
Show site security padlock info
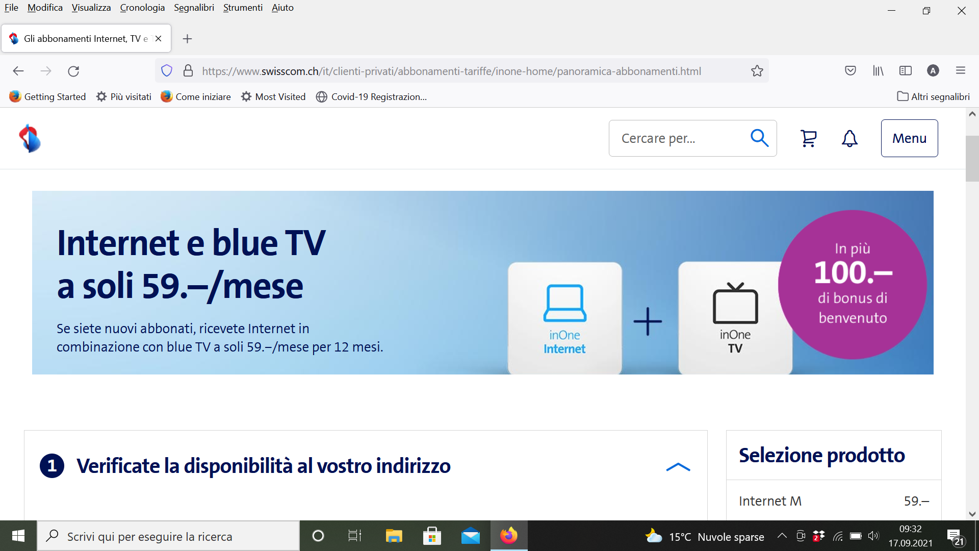tap(188, 71)
